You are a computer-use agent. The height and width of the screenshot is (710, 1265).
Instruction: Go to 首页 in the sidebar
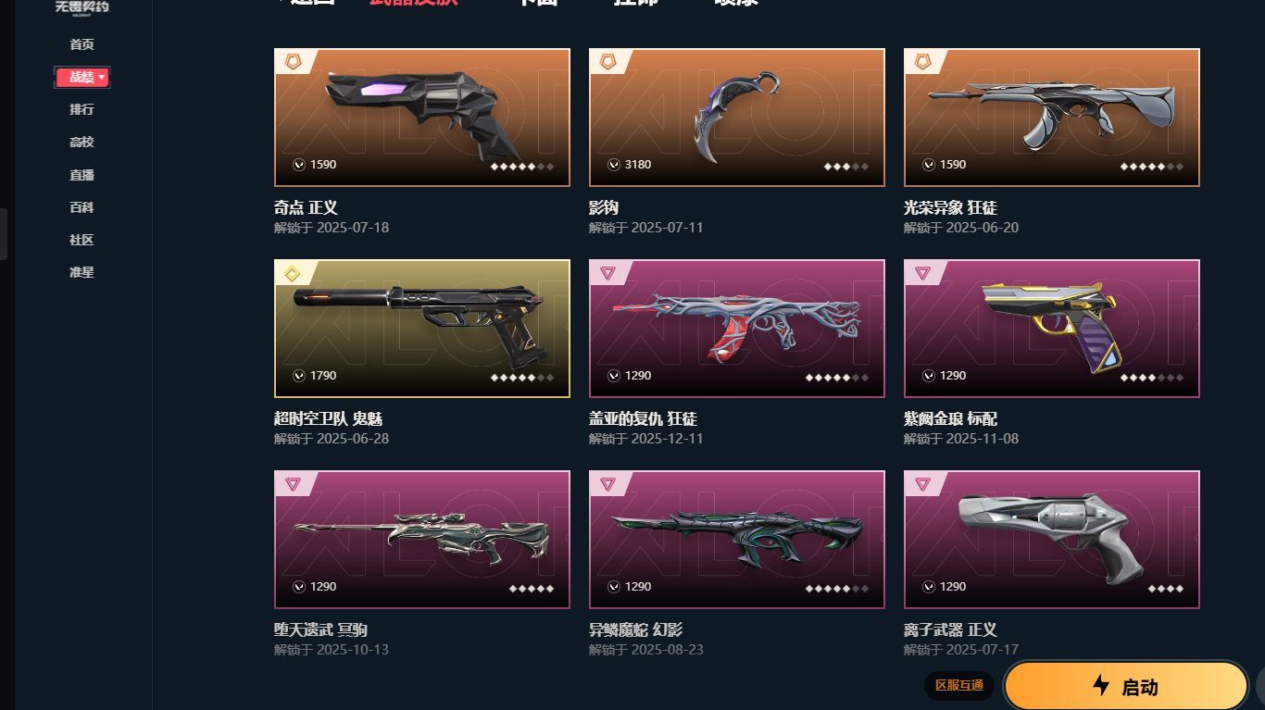tap(81, 44)
